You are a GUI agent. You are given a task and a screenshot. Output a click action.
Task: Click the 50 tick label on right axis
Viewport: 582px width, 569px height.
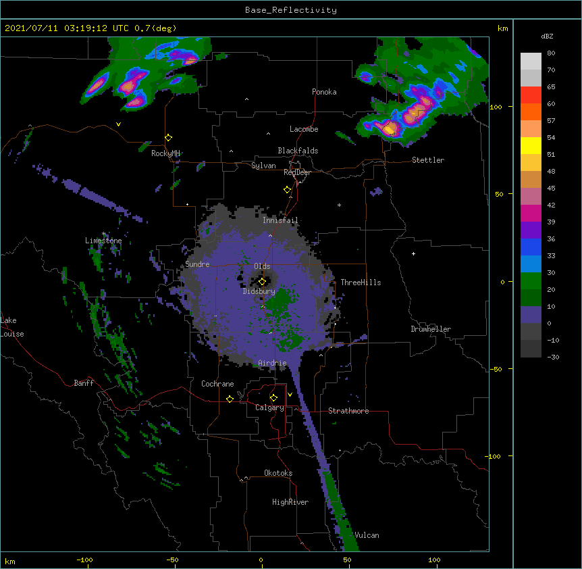[499, 194]
